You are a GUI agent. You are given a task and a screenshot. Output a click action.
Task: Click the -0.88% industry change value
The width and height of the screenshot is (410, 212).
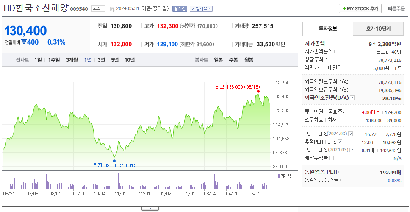393,181
